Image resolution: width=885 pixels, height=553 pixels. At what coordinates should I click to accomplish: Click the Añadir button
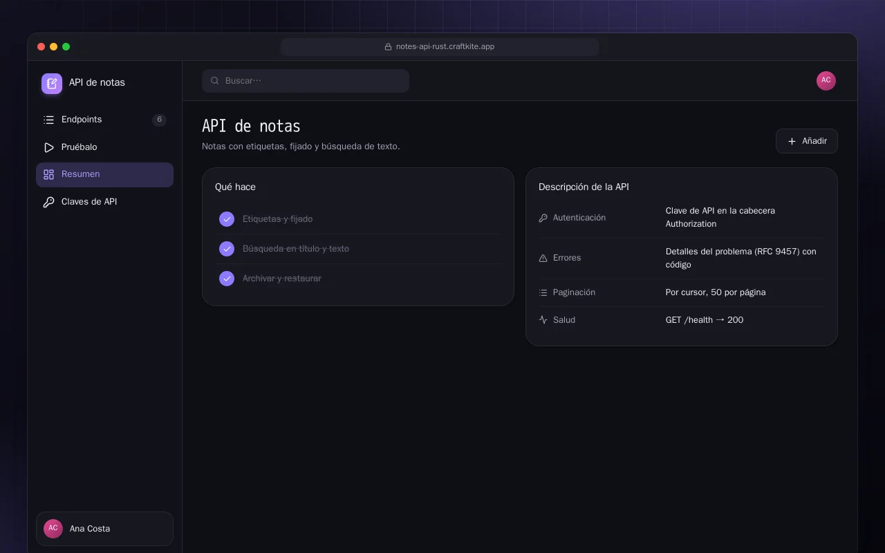point(807,141)
